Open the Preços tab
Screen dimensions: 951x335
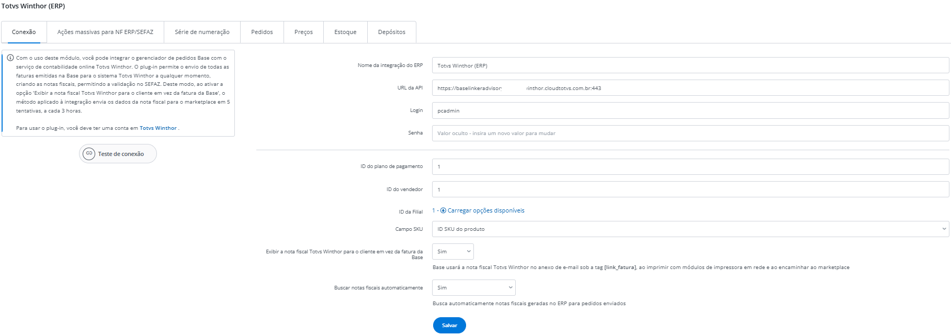pyautogui.click(x=303, y=32)
